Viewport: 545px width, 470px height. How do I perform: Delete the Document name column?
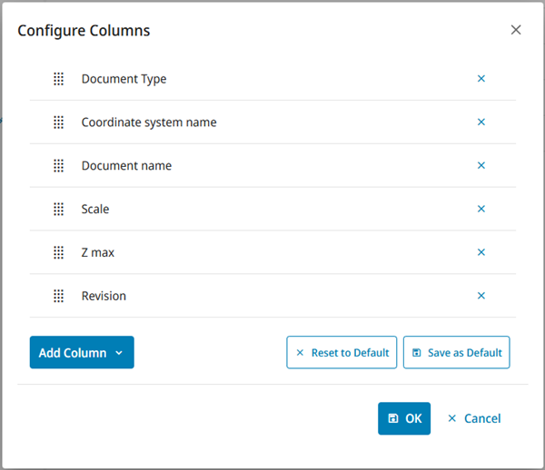[481, 166]
